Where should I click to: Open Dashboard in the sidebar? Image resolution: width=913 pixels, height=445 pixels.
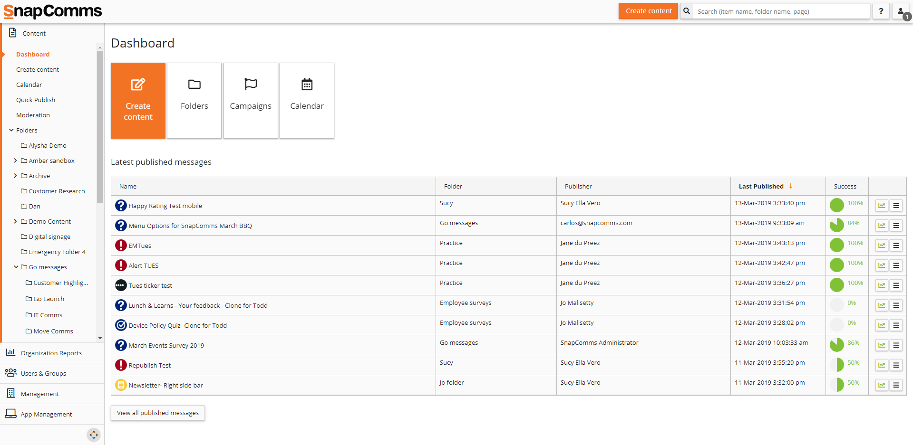pos(33,54)
